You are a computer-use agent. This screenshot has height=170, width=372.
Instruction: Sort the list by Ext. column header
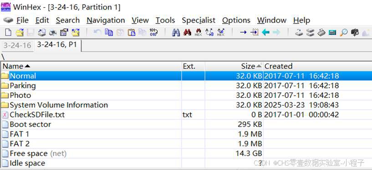coord(193,66)
